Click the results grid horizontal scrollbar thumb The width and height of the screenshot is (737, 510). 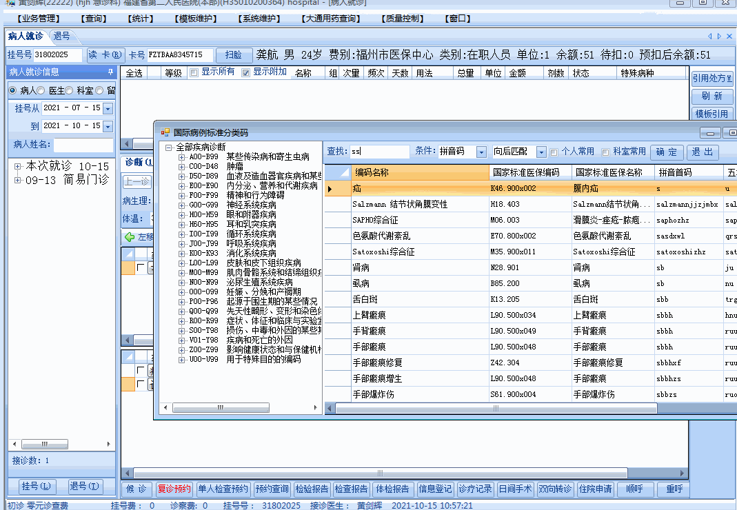(496, 409)
